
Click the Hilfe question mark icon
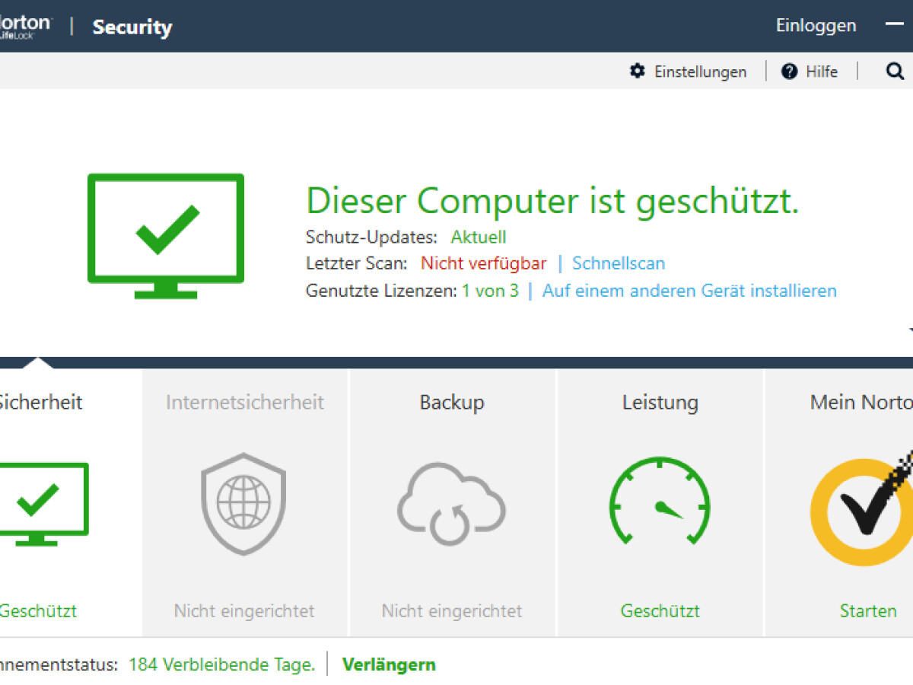[x=789, y=71]
